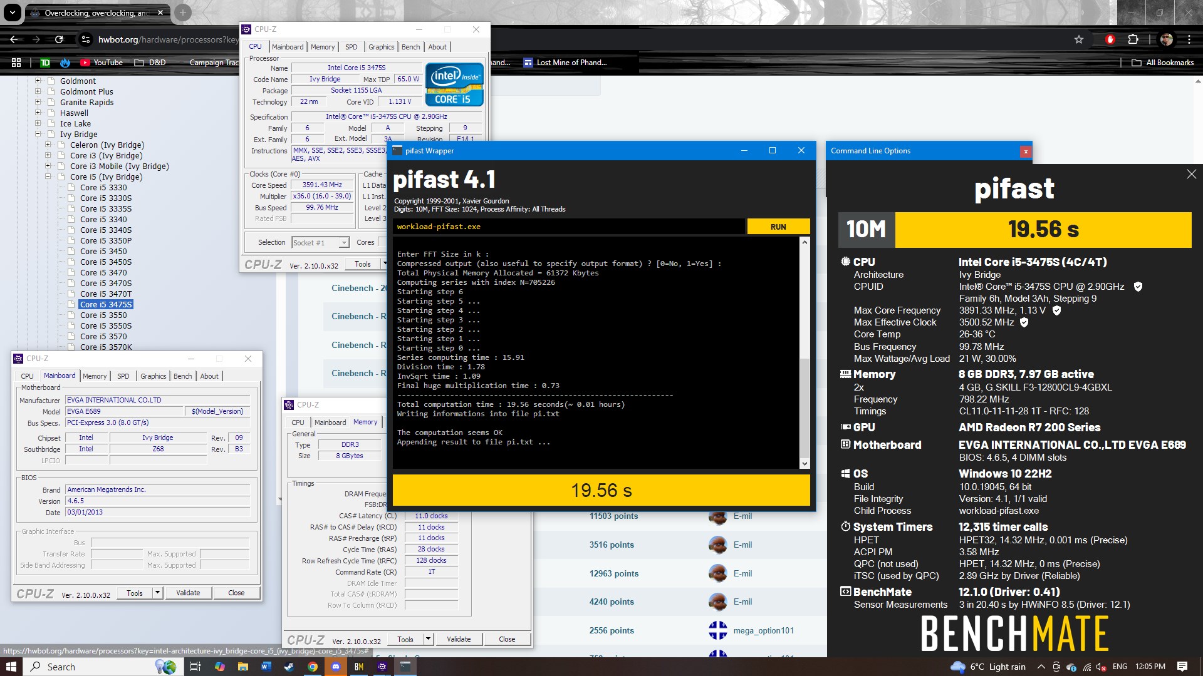Open the 11503 points result link

(x=613, y=516)
